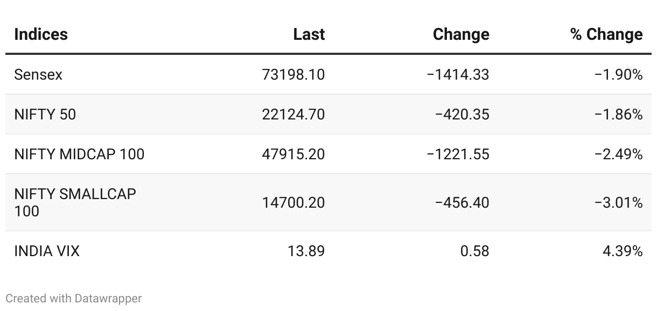Open the Created with Datawrapper link
This screenshot has width=657, height=311.
(74, 298)
